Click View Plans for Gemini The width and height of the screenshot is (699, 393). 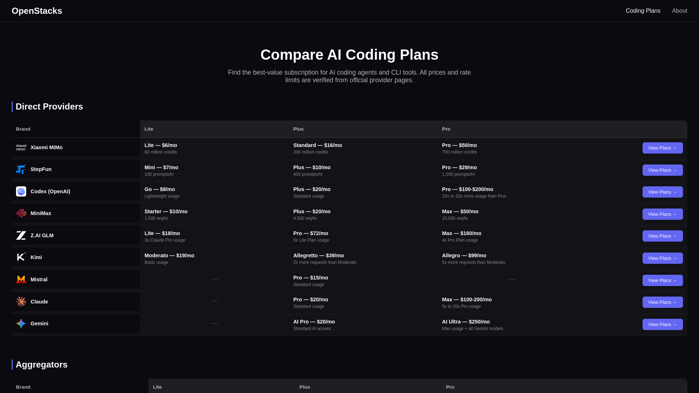coord(662,325)
